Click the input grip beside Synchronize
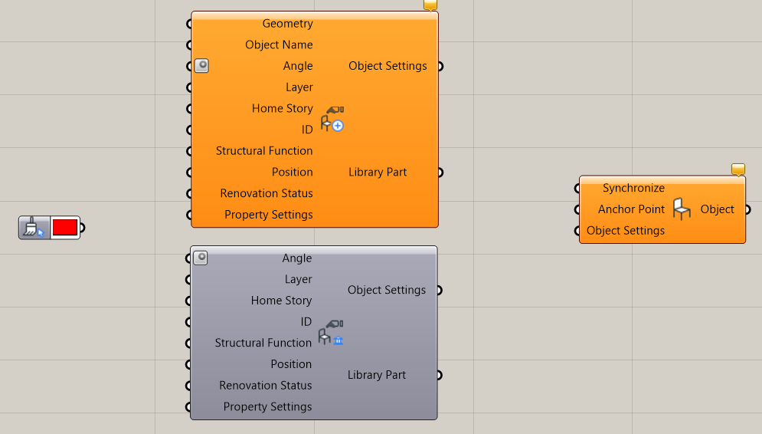762x434 pixels. tap(577, 189)
